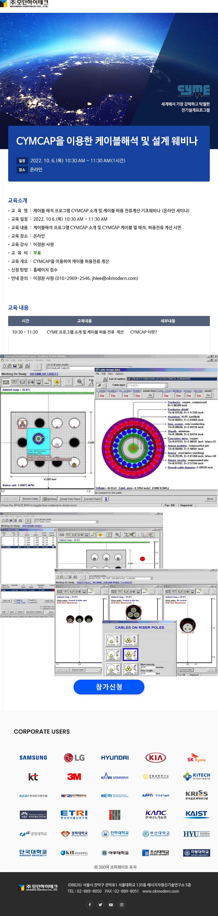Open the 3M logo
Image resolution: width=218 pixels, height=916 pixels.
74,777
